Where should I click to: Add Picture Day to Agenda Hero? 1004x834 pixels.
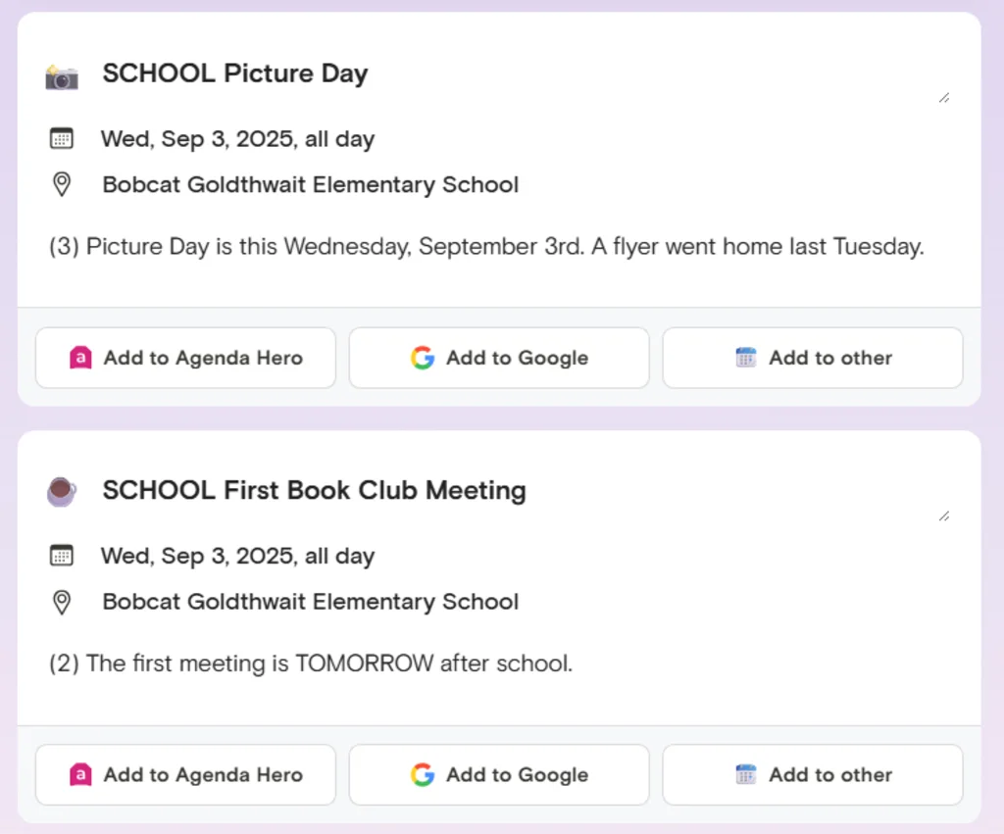(186, 358)
